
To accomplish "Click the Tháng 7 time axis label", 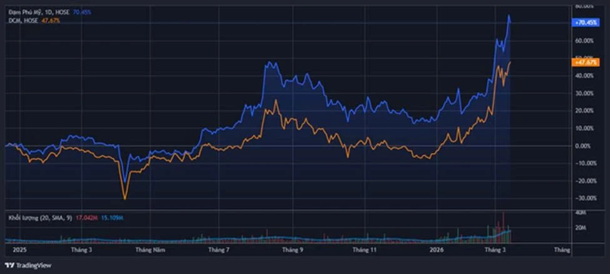I will coord(219,250).
